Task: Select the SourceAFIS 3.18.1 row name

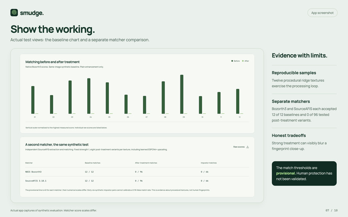Action: click(36, 181)
